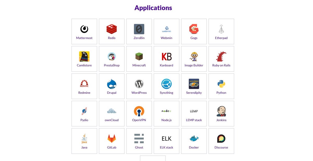
Task: Click the Pydio planet icon
Action: click(84, 111)
